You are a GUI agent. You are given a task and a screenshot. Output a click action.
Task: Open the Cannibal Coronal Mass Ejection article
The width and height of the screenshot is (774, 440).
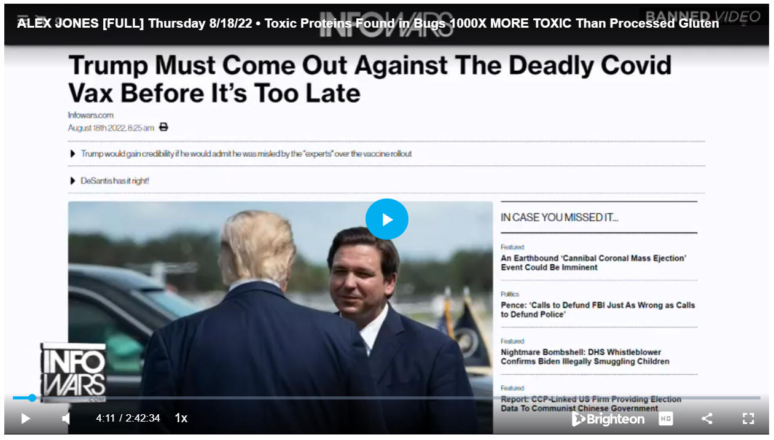[x=593, y=263]
